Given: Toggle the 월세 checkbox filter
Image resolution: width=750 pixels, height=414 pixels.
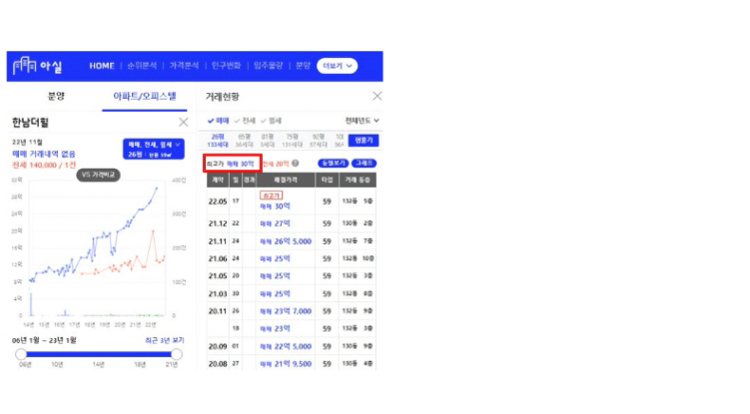Looking at the screenshot, I should 271,121.
